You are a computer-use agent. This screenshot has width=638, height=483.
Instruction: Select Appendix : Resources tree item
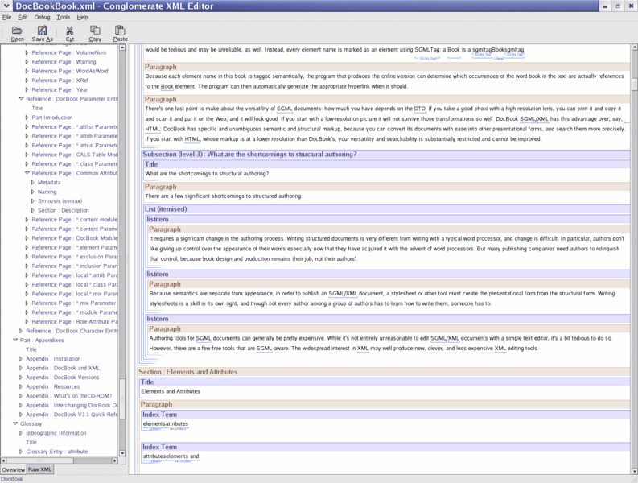click(53, 387)
